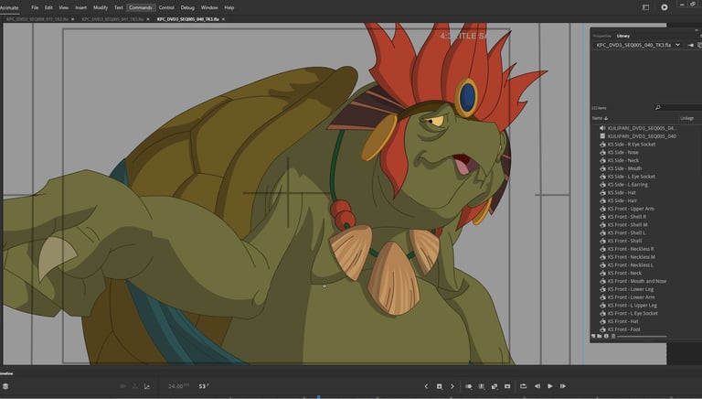Select KS Side - R Eye Socket symbol
The width and height of the screenshot is (702, 399).
click(x=632, y=145)
